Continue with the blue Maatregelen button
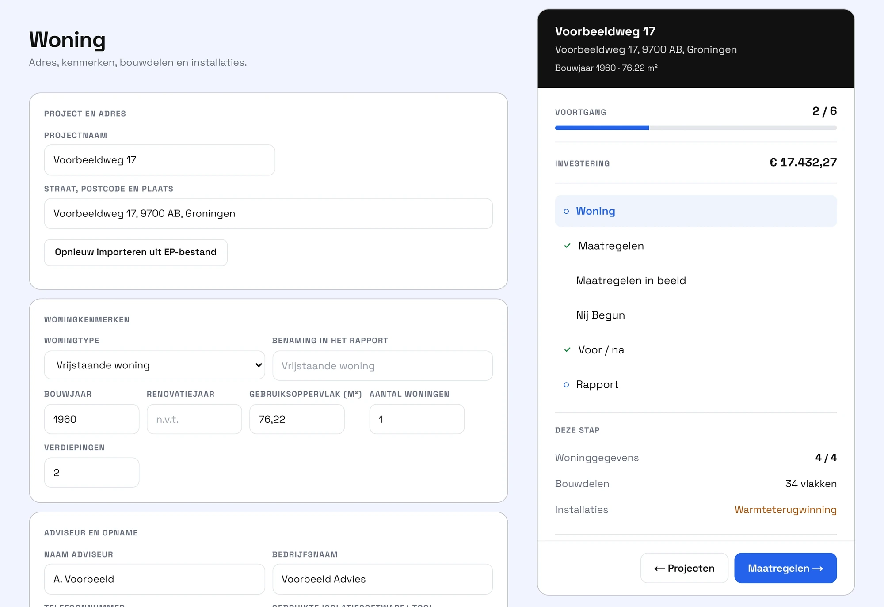 tap(785, 568)
